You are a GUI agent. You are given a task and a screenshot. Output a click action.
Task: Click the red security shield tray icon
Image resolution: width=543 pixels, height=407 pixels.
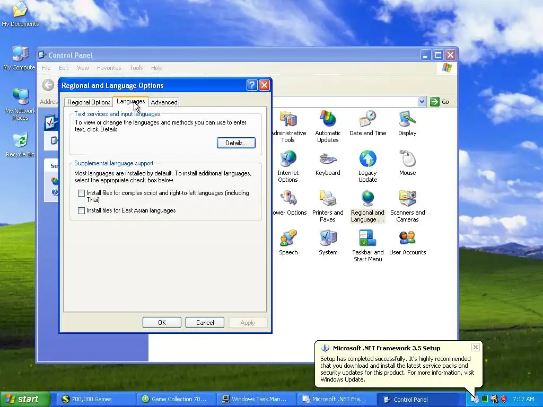pos(503,399)
